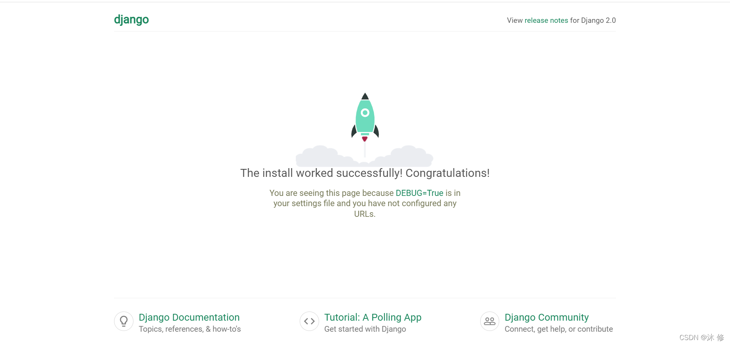The height and width of the screenshot is (345, 730).
Task: Open Tutorial: A Polling App link
Action: tap(373, 317)
